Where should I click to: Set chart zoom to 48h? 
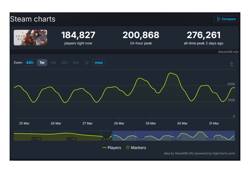[x=30, y=62]
